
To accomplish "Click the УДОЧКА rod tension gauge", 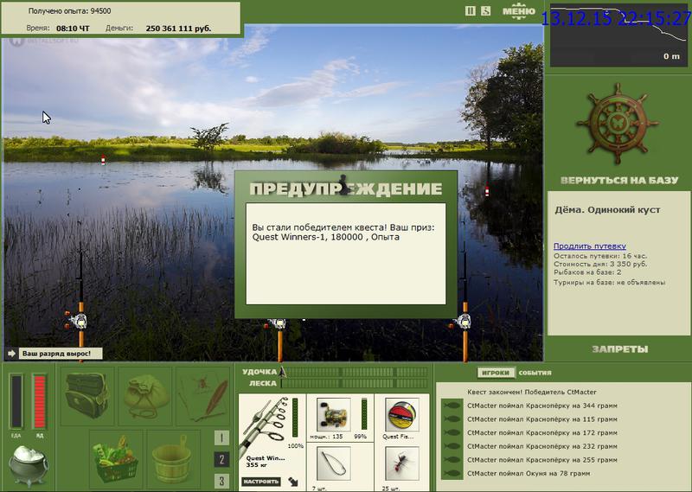I will [355, 372].
